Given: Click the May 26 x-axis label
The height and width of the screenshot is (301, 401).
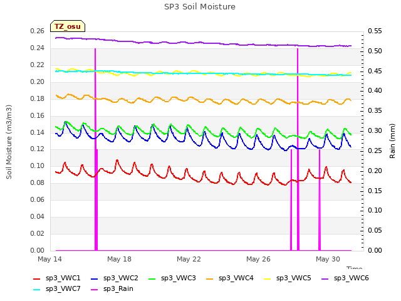Looking at the screenshot, I should click(258, 259).
